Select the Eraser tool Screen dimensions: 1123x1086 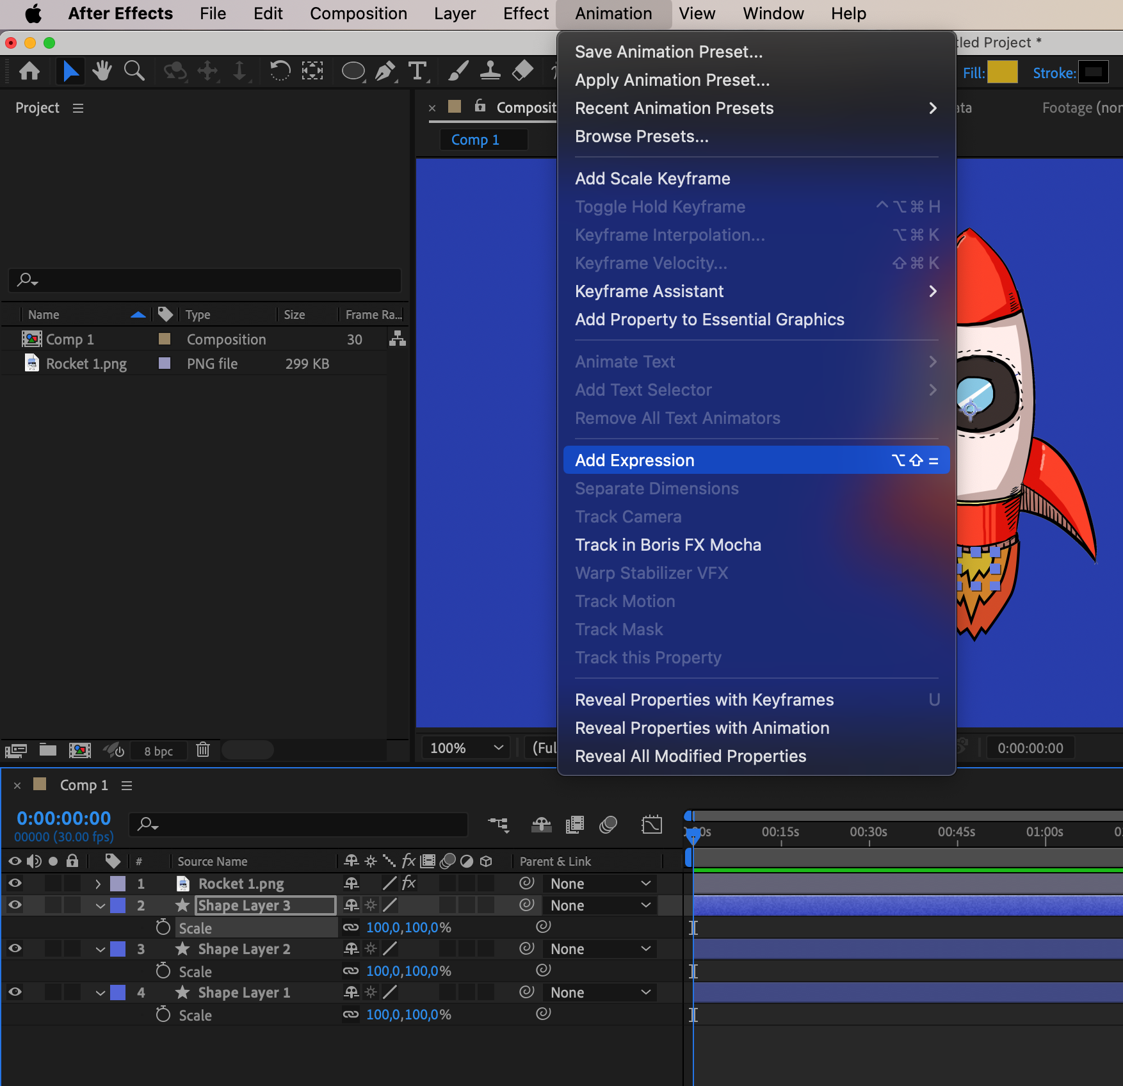coord(522,71)
